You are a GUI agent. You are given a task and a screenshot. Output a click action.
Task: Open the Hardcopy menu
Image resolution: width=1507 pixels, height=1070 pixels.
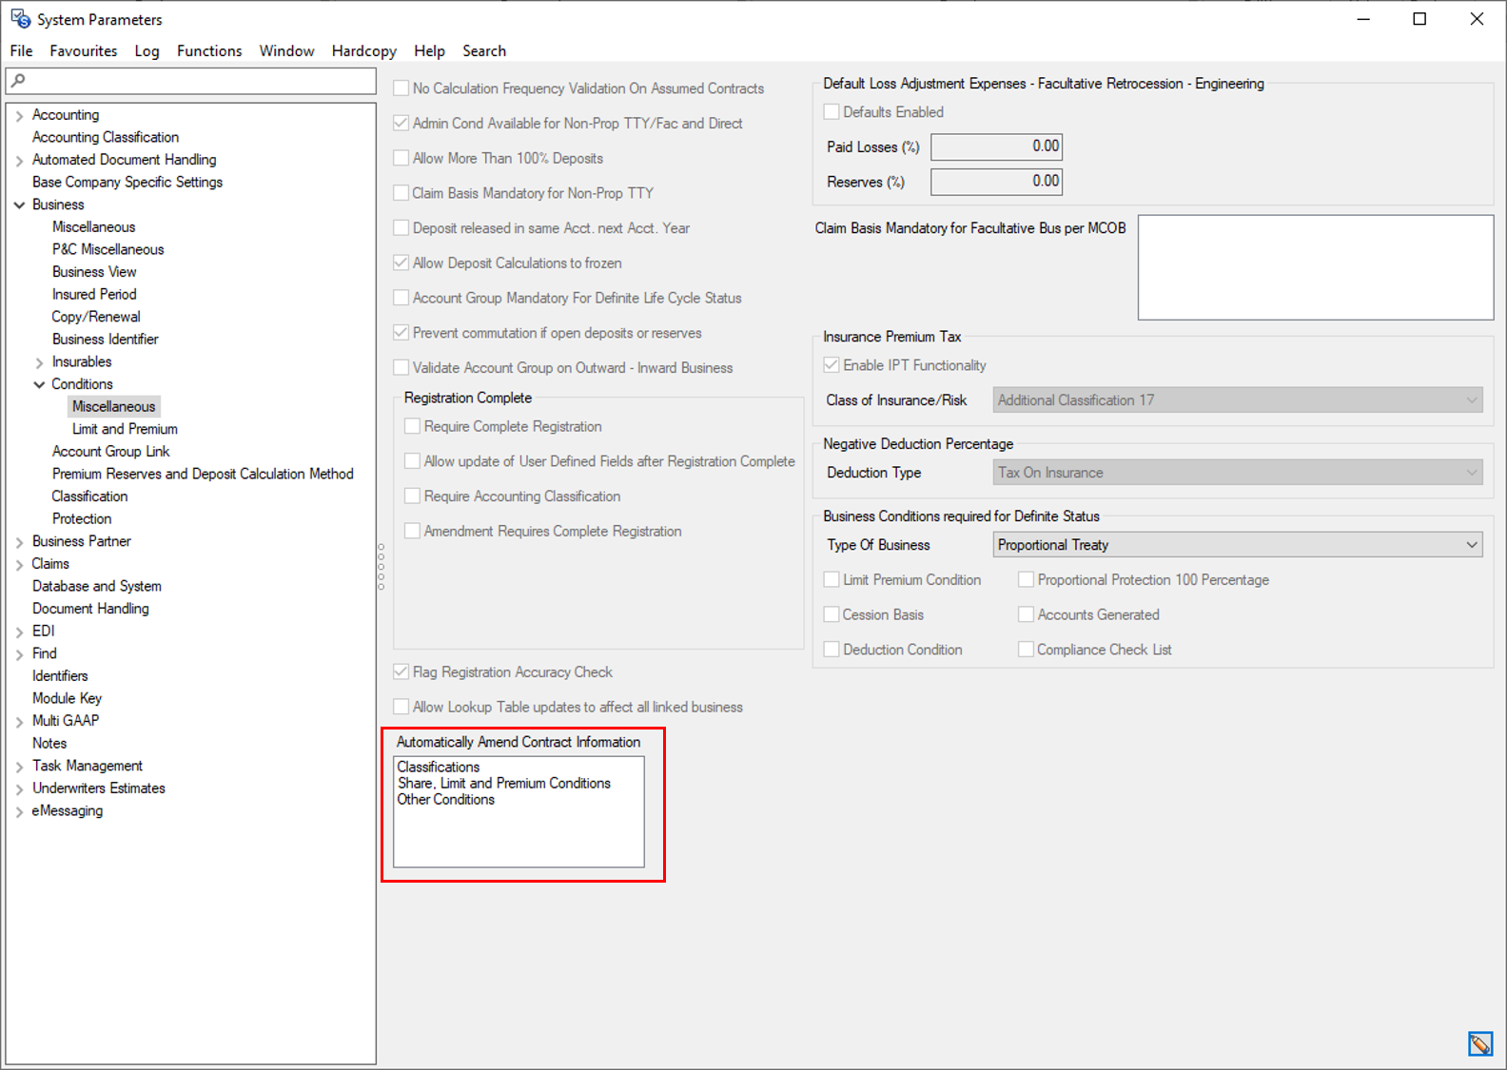pyautogui.click(x=363, y=51)
